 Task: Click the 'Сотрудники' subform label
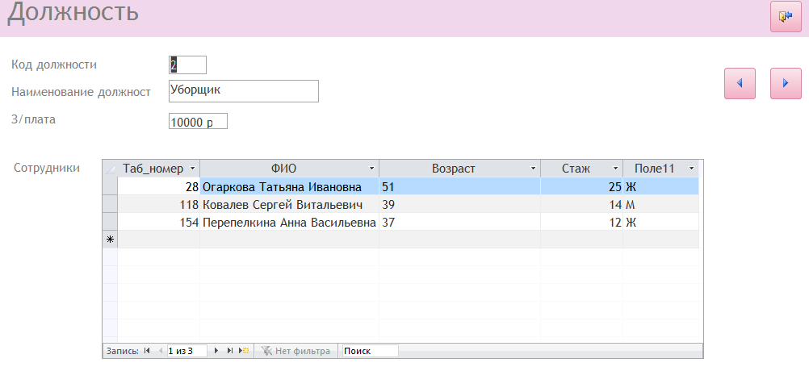47,168
